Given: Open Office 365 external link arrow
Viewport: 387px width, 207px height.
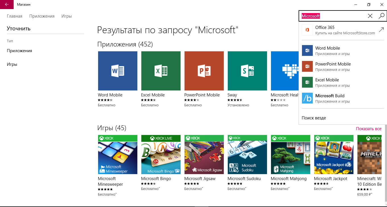Looking at the screenshot, I should tap(381, 30).
